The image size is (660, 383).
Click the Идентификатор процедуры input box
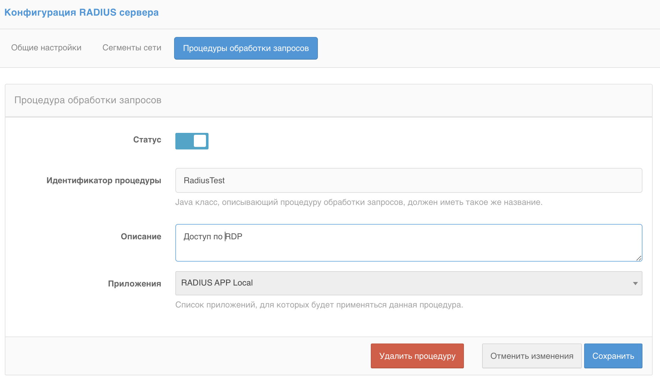pyautogui.click(x=408, y=180)
